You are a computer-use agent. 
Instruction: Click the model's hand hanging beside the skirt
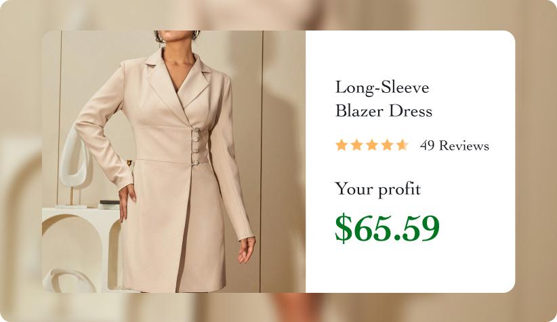pos(247,250)
